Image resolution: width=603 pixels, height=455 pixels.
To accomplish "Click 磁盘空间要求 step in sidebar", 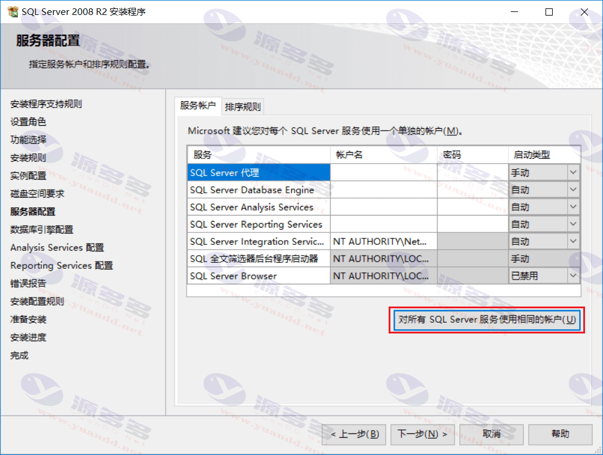I will (x=37, y=193).
